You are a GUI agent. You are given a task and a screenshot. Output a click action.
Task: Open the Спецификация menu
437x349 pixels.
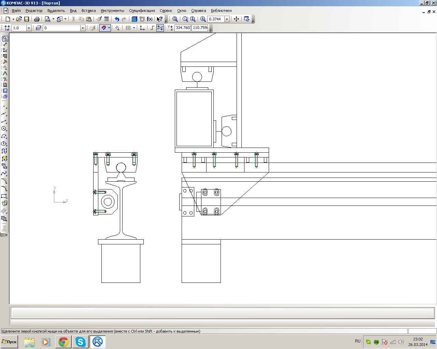click(142, 11)
